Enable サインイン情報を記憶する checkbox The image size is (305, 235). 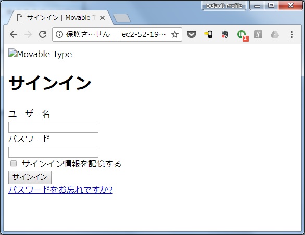coord(14,163)
